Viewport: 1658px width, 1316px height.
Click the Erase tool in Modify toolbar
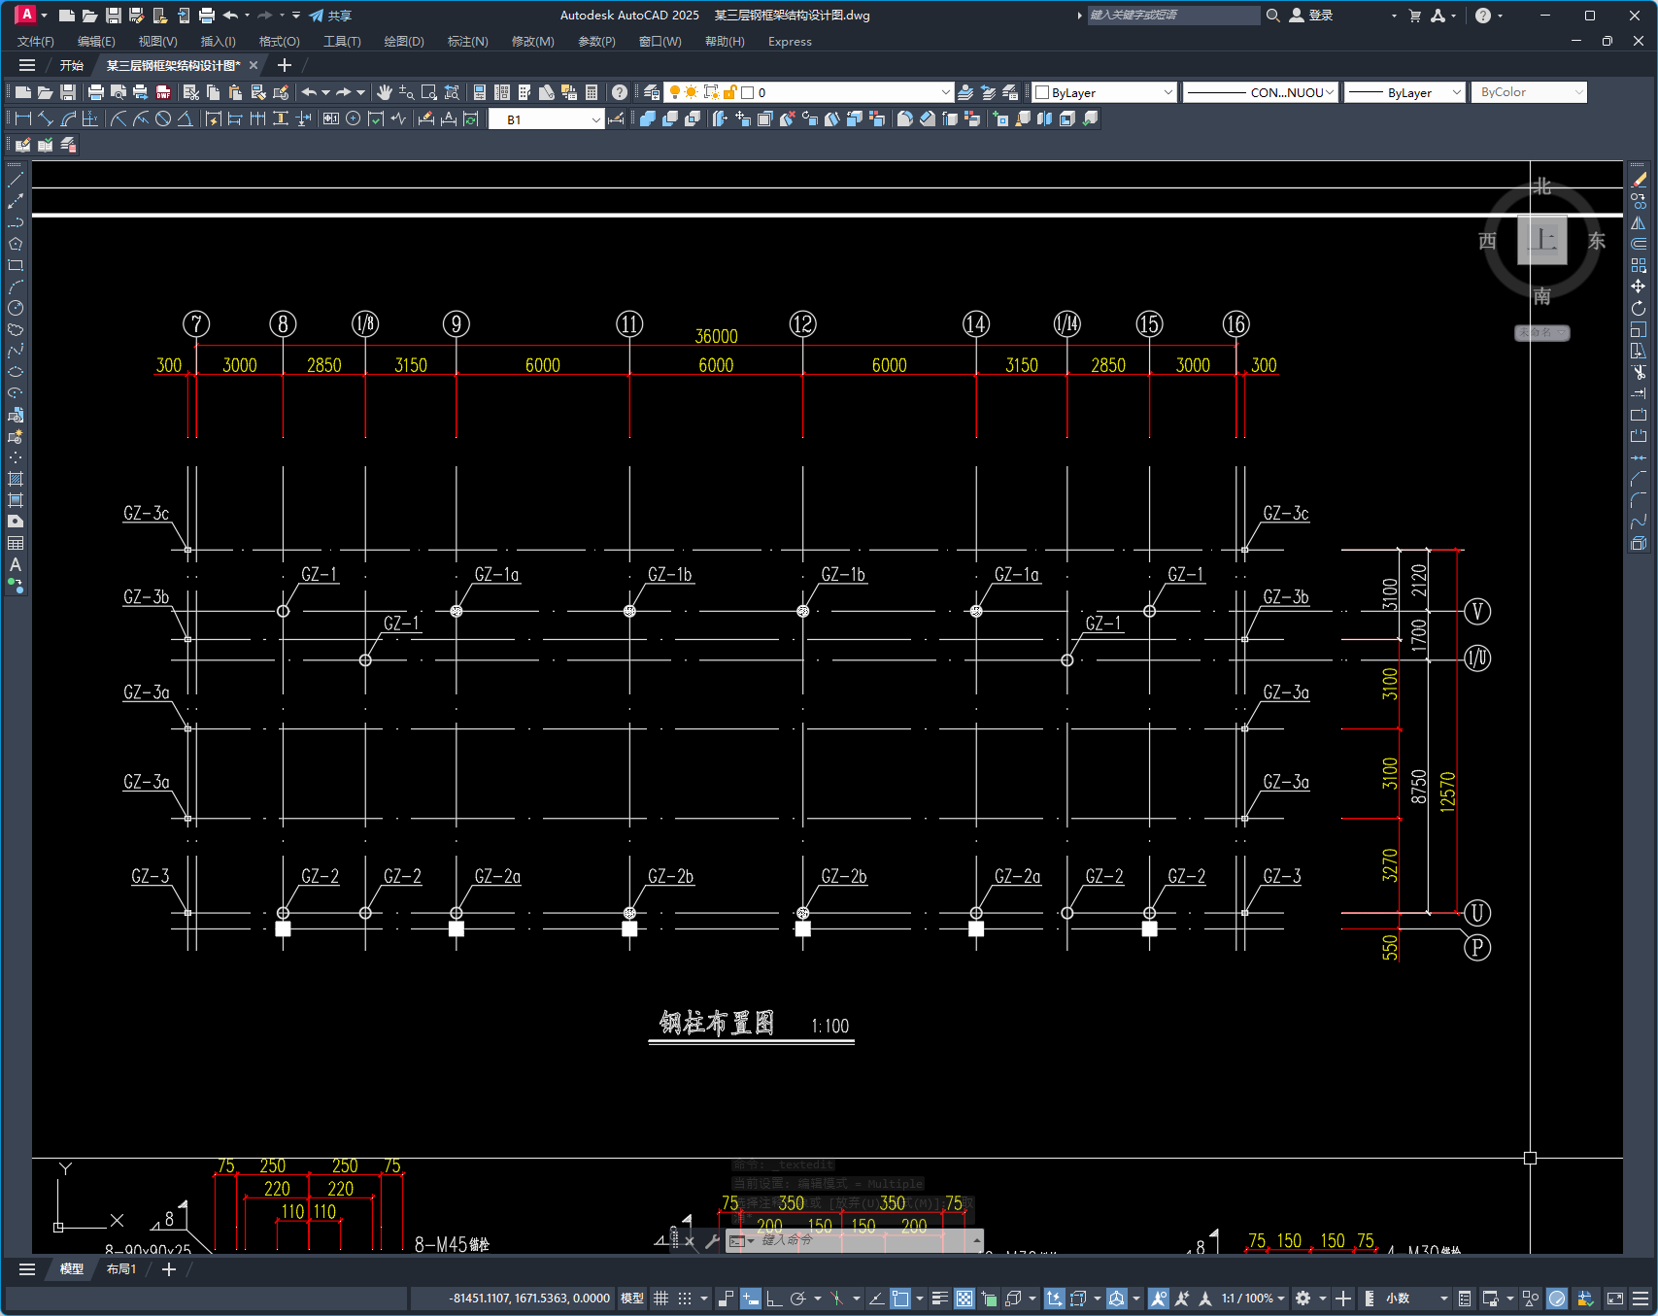pyautogui.click(x=1639, y=180)
